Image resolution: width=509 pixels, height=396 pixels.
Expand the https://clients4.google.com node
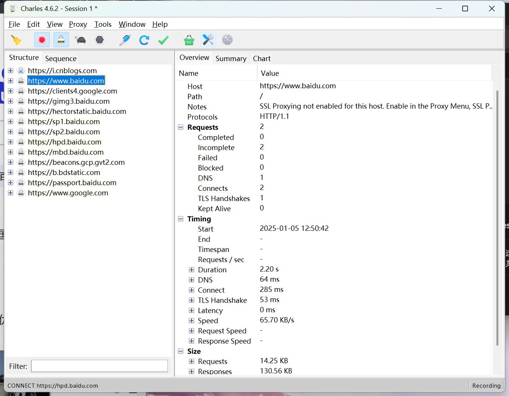pos(11,91)
